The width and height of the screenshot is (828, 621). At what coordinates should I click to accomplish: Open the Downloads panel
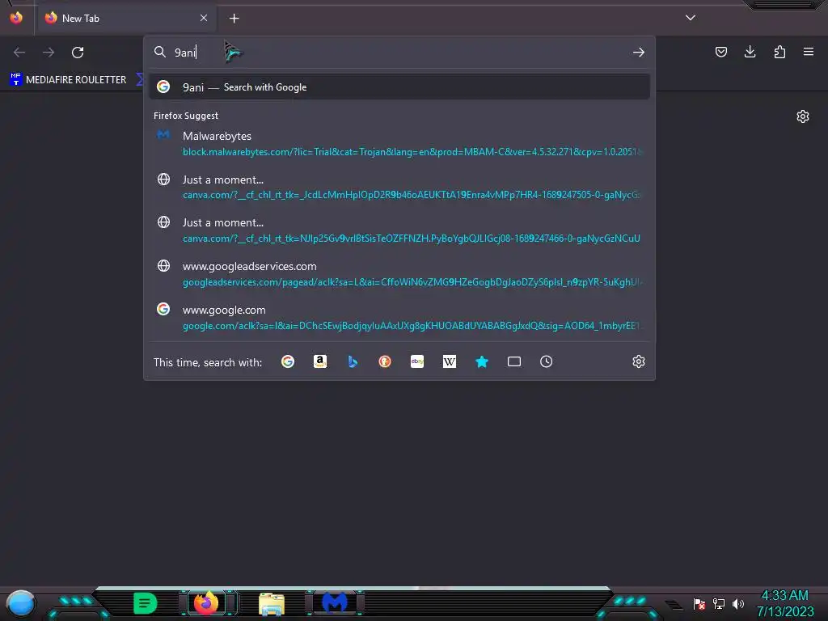pos(750,52)
